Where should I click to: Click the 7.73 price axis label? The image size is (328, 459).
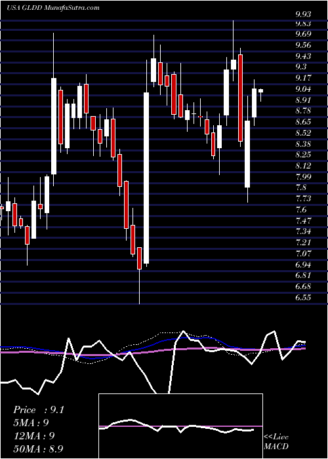[303, 198]
